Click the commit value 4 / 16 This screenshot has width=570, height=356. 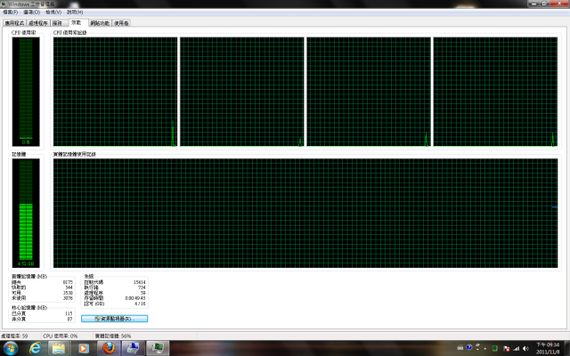pyautogui.click(x=140, y=303)
